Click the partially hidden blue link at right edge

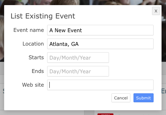tap(164, 91)
